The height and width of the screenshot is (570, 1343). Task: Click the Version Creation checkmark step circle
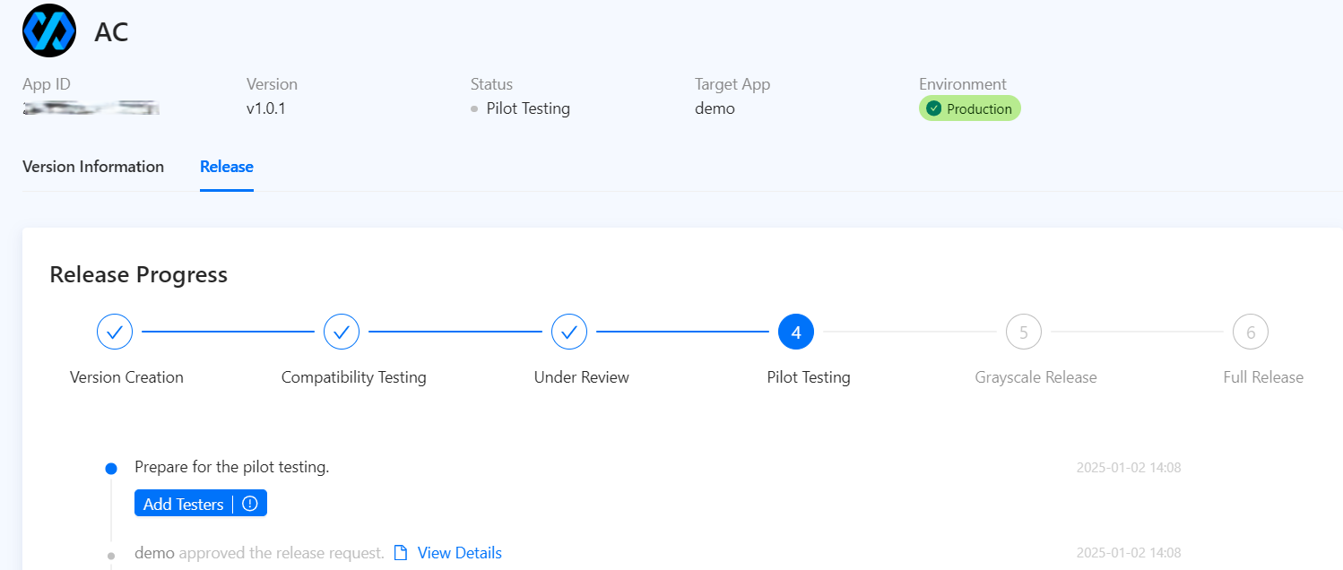pos(115,332)
